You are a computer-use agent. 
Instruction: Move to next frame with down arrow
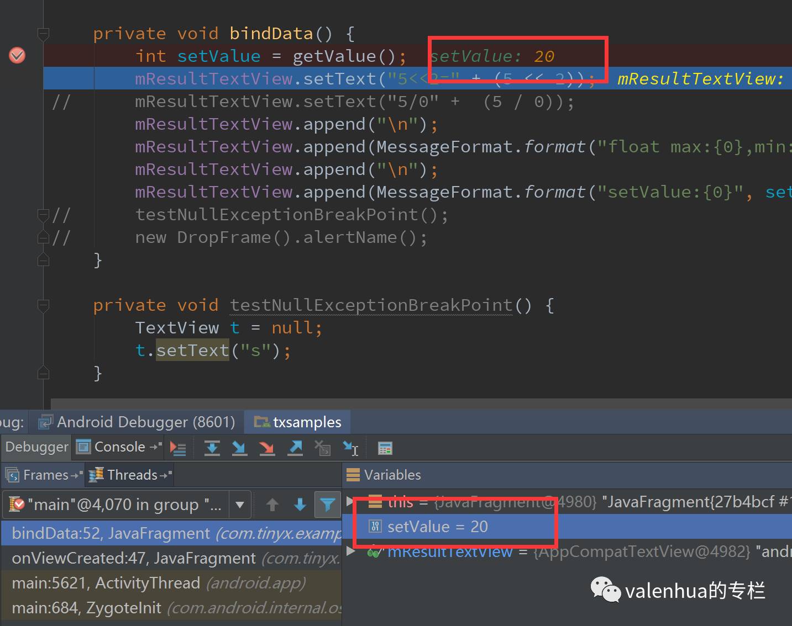click(x=300, y=505)
